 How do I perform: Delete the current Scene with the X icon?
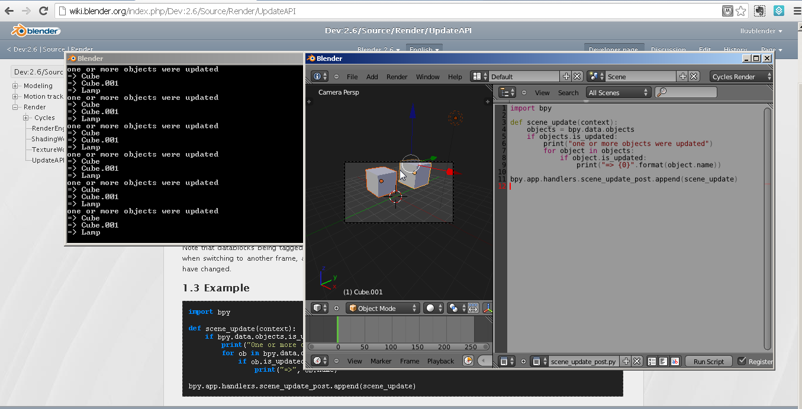coord(694,76)
